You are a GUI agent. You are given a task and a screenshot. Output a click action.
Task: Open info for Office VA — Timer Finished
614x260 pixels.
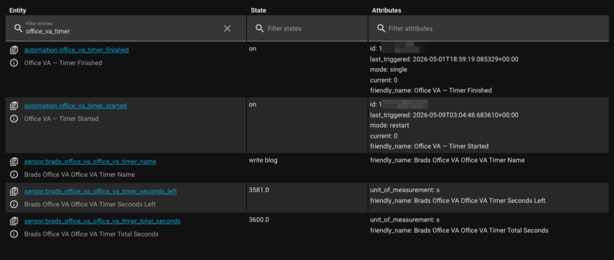(14, 63)
